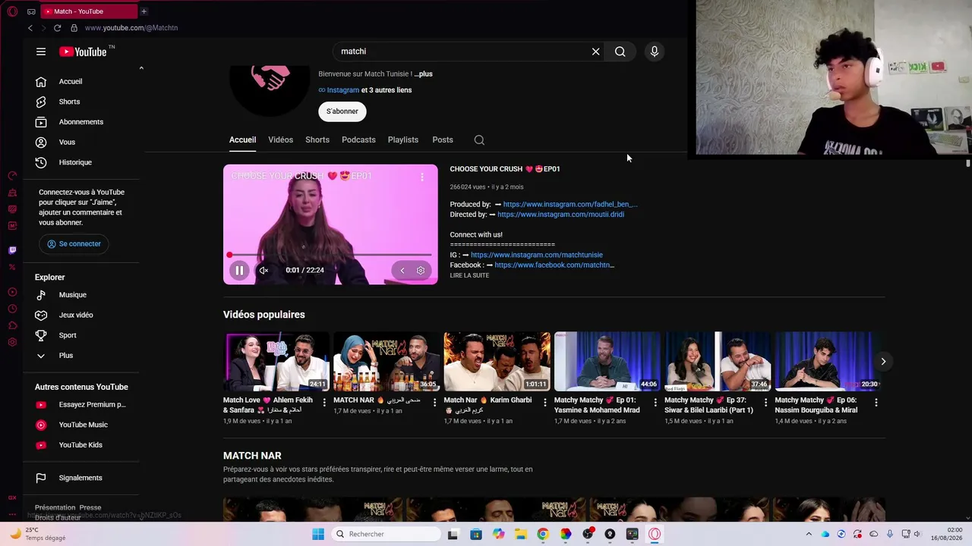Open Abonnements in the YouTube sidebar
Viewport: 972px width, 546px height.
coord(81,122)
